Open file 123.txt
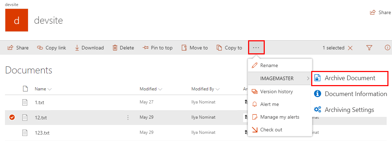The image size is (392, 143). 42,133
